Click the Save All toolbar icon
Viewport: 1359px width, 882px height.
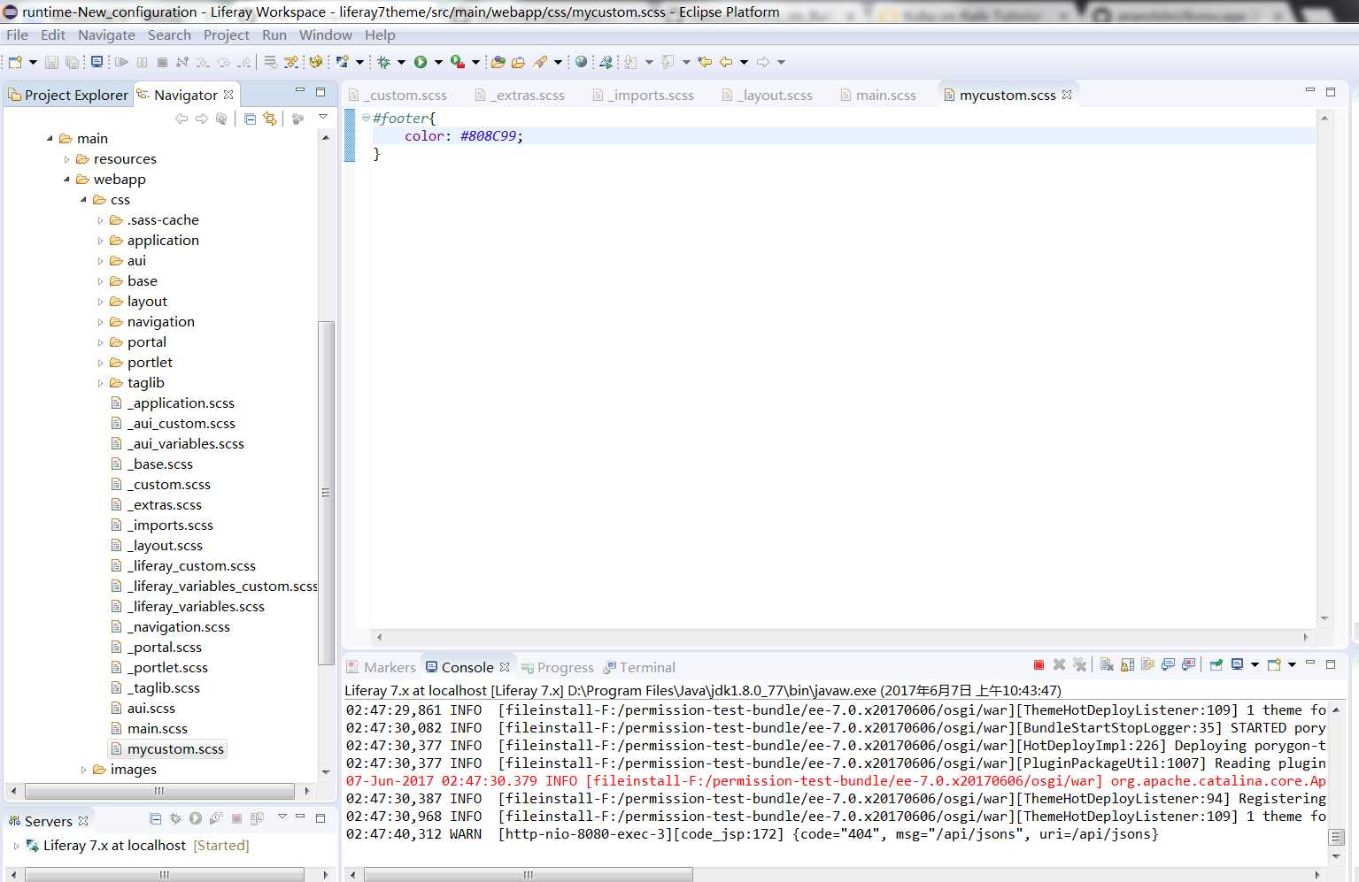pyautogui.click(x=72, y=62)
